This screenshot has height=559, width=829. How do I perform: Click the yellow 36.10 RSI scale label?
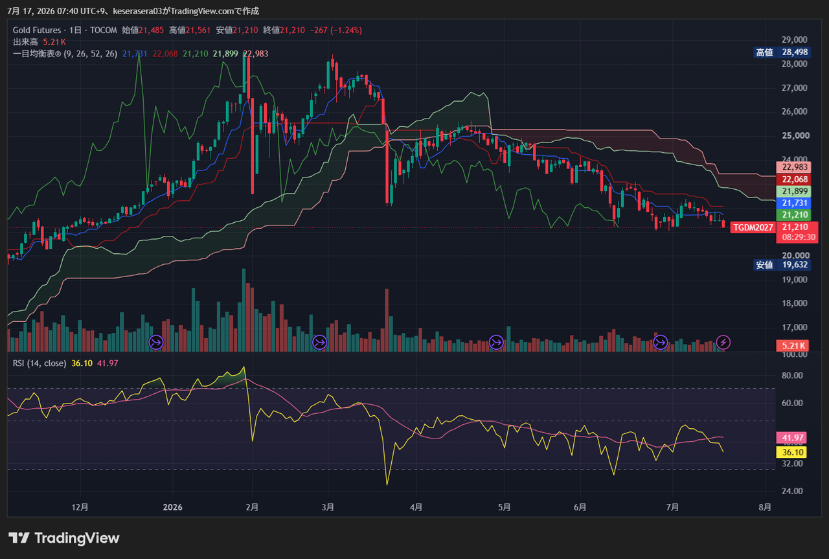791,453
